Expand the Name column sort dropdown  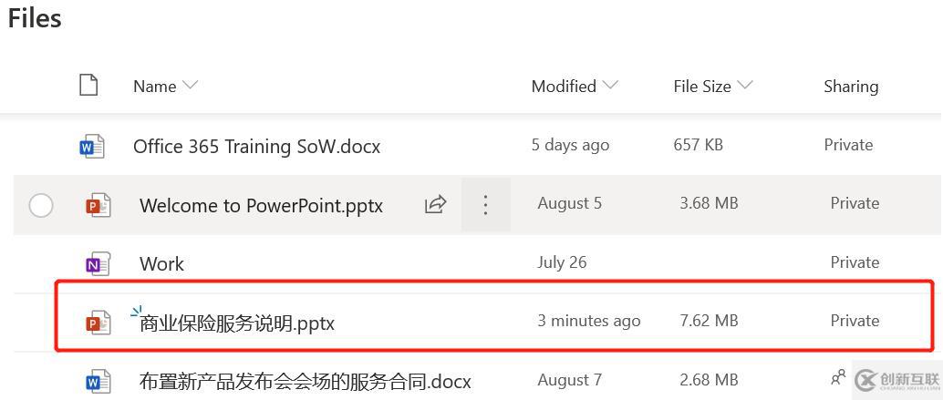191,86
